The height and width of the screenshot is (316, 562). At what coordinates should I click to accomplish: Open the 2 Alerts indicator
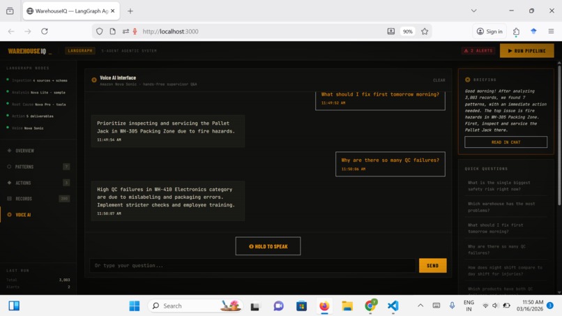[x=478, y=51]
